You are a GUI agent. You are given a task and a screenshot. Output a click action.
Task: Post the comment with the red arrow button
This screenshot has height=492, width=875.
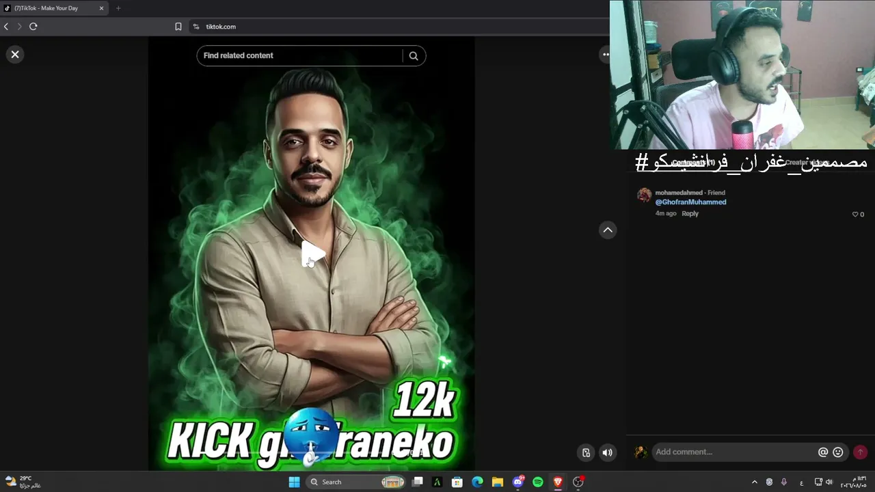point(860,452)
